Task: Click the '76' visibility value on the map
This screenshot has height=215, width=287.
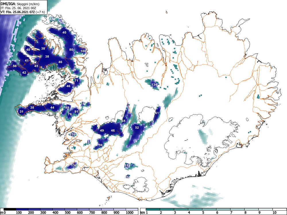Action: 70,114
